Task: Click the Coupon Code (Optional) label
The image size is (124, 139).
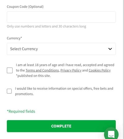Action: pyautogui.click(x=25, y=7)
